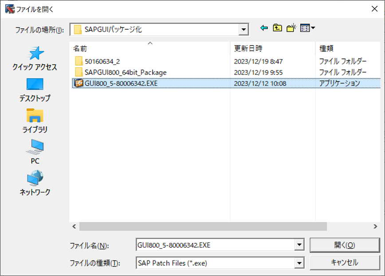The width and height of the screenshot is (385, 276).
Task: Go up one folder level icon
Action: [x=278, y=28]
